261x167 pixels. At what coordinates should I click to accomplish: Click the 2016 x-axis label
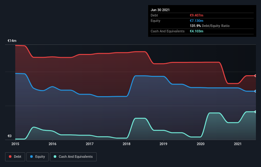pyautogui.click(x=52, y=144)
